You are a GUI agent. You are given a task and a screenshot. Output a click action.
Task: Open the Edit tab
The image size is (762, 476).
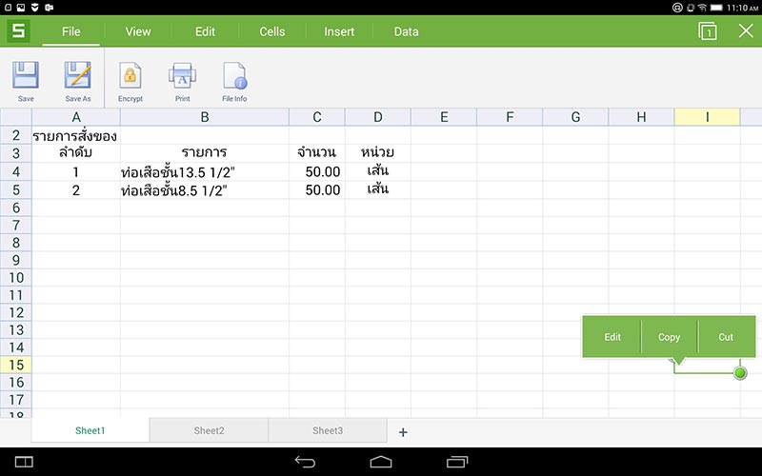205,31
